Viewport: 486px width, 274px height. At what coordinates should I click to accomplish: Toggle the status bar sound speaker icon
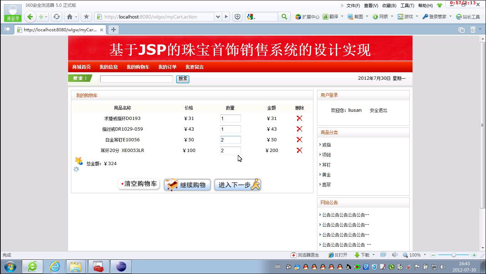pos(394,255)
